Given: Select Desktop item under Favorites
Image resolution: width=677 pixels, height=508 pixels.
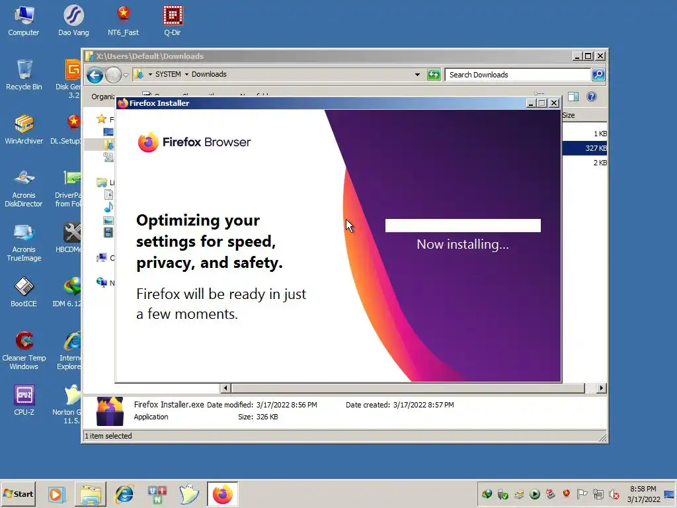Looking at the screenshot, I should (108, 132).
